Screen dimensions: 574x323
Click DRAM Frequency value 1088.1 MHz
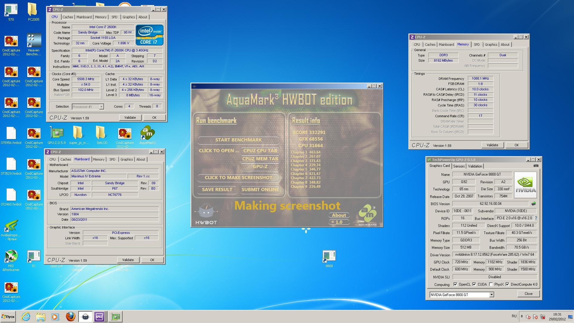(480, 78)
